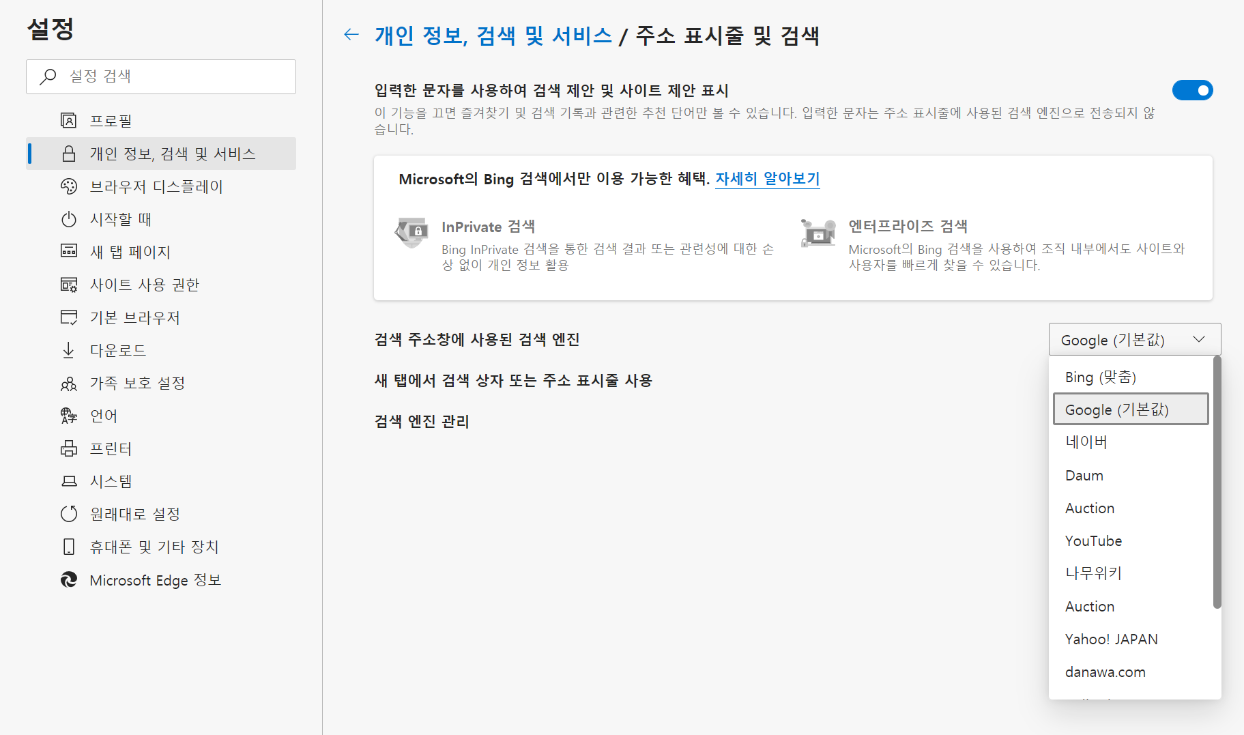Screen dimensions: 1244x735
Task: Choose YouTube from the engine list
Action: 1131,541
